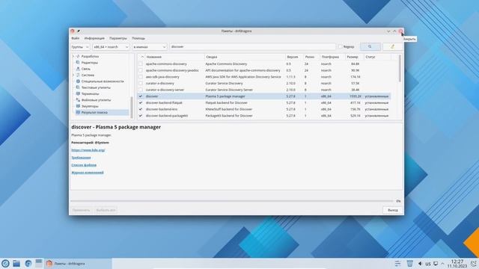This screenshot has width=479, height=269.
Task: Open the Параметры menu
Action: [x=118, y=38]
